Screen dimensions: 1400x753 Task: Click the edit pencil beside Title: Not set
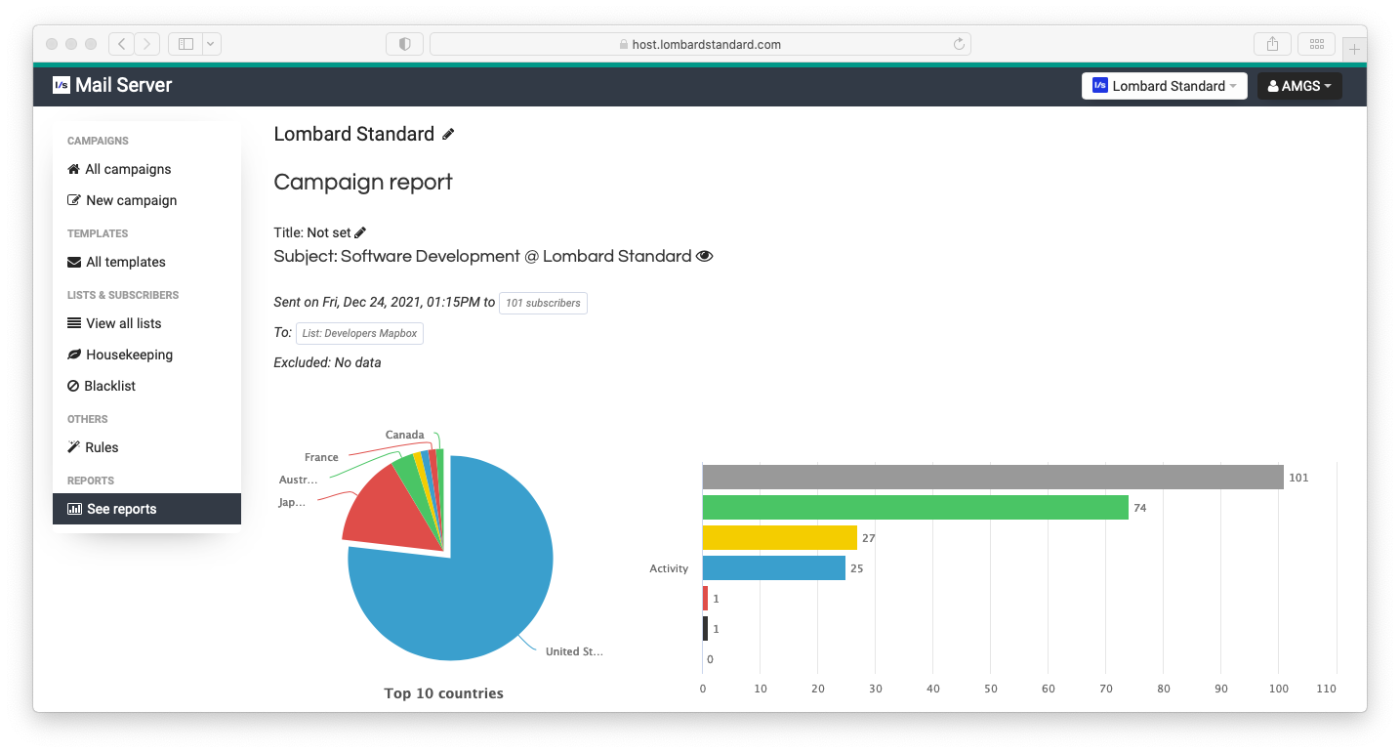tap(360, 232)
